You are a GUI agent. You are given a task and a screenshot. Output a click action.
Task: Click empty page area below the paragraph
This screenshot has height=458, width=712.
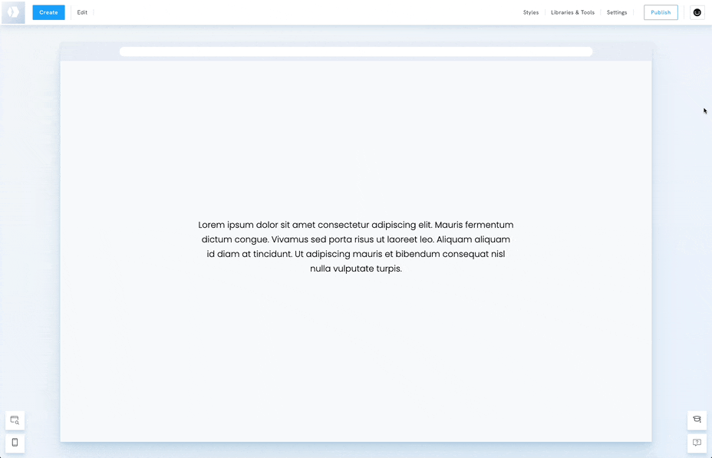click(356, 353)
